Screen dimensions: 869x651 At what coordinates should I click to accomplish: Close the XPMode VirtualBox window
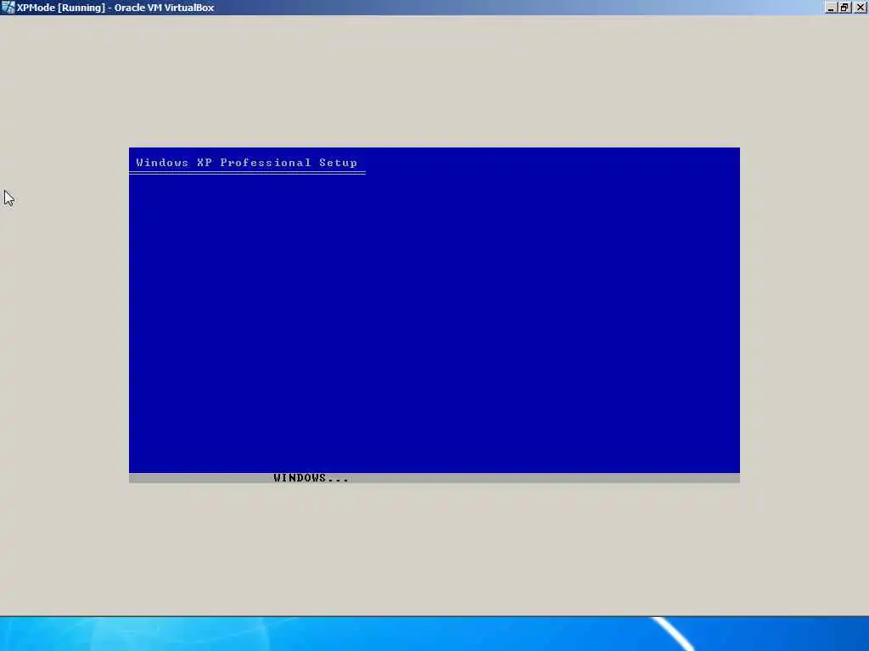coord(860,7)
